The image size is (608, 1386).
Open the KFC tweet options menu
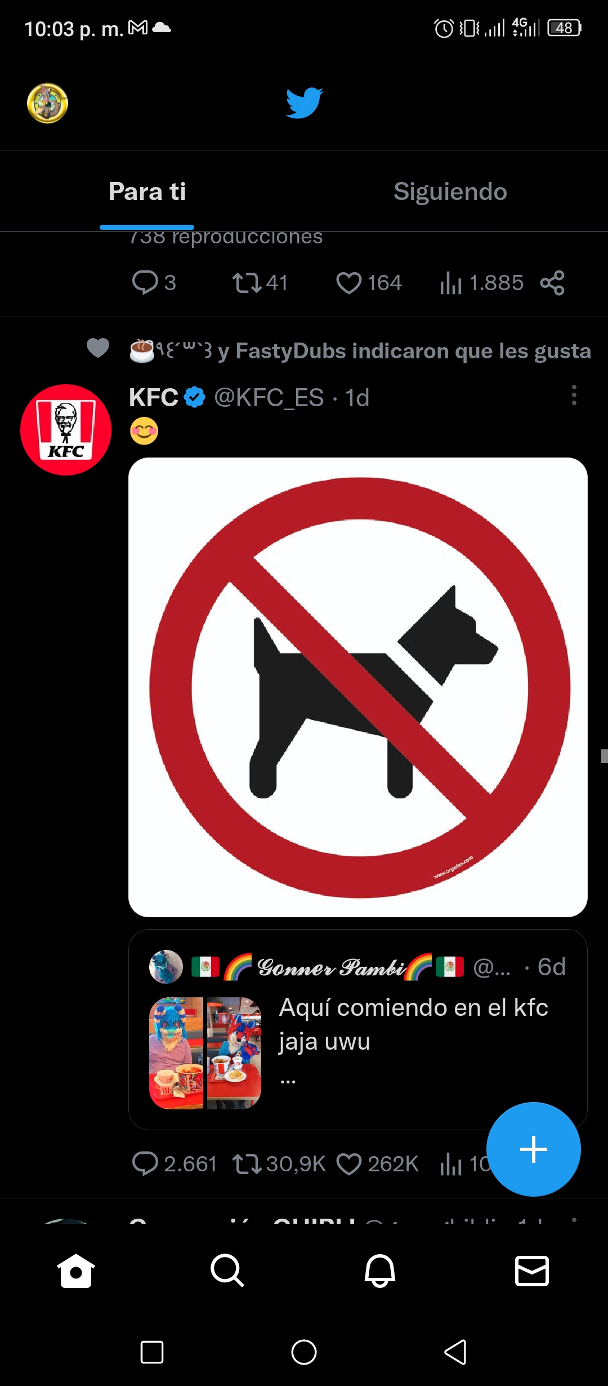point(574,396)
